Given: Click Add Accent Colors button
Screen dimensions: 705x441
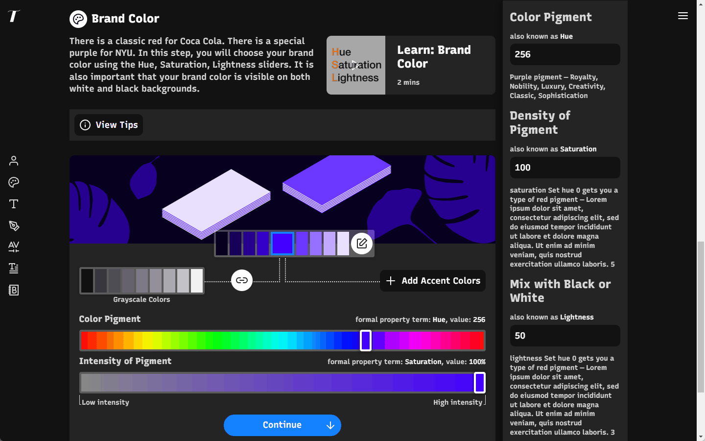Looking at the screenshot, I should (433, 281).
